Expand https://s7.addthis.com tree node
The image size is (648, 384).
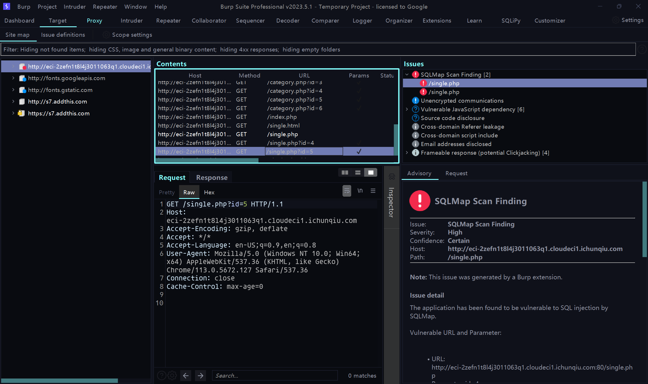coord(13,113)
